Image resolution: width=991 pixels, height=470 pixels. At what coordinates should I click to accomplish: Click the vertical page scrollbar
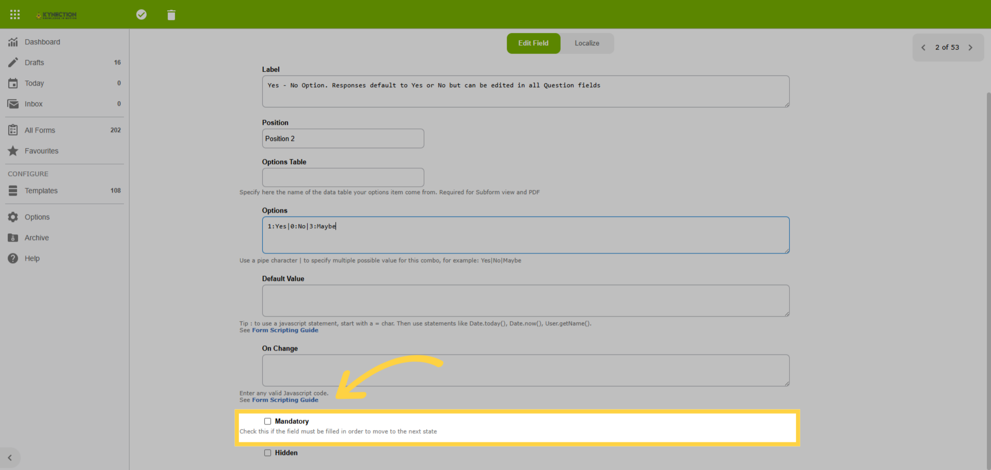pos(988,281)
